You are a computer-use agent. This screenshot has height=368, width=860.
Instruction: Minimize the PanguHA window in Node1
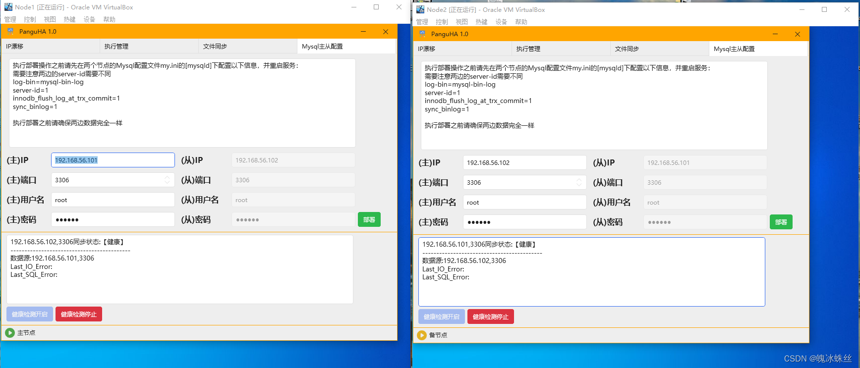(x=363, y=31)
